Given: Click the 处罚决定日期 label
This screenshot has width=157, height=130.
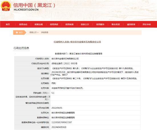Looking at the screenshot, I should pos(43,108).
